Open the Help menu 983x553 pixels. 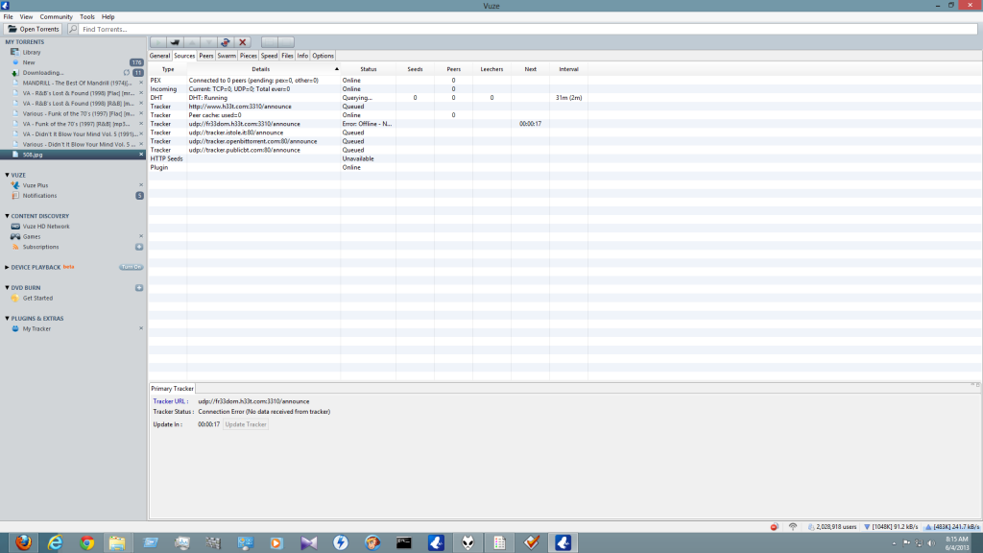point(108,17)
